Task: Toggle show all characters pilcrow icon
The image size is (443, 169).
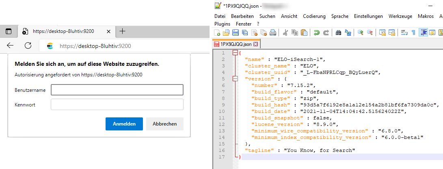Action: click(414, 33)
